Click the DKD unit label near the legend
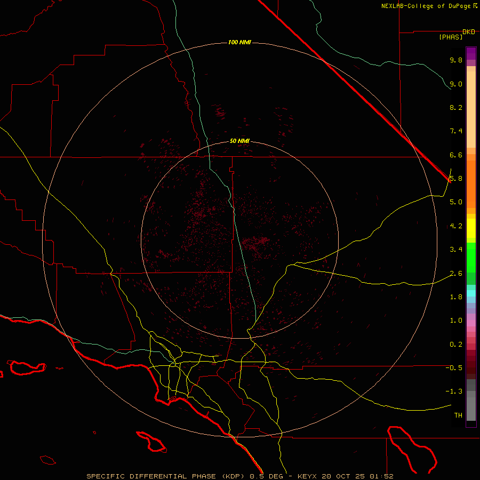 (x=469, y=32)
